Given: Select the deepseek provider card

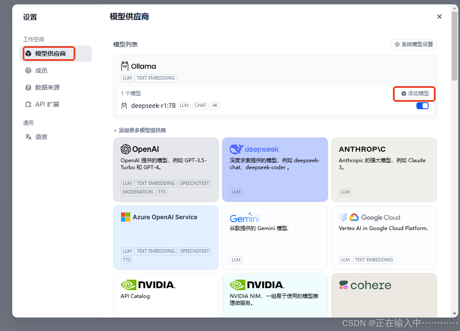Looking at the screenshot, I should pos(275,170).
